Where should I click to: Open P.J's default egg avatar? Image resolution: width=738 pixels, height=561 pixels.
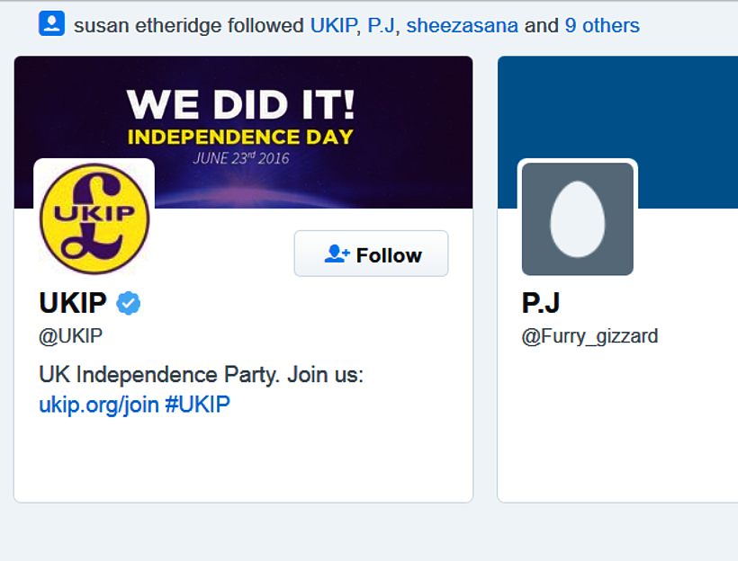tap(578, 218)
